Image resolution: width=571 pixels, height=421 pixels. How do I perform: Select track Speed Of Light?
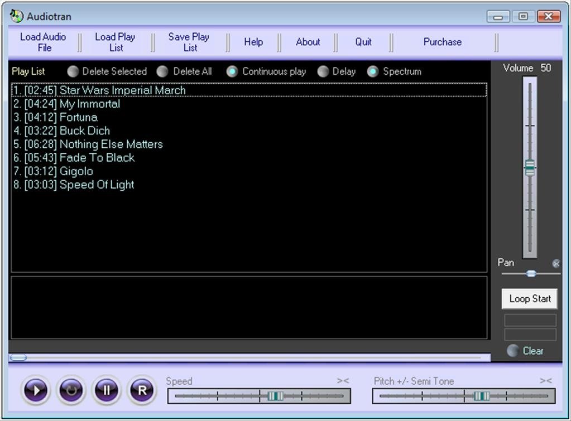[x=249, y=185]
